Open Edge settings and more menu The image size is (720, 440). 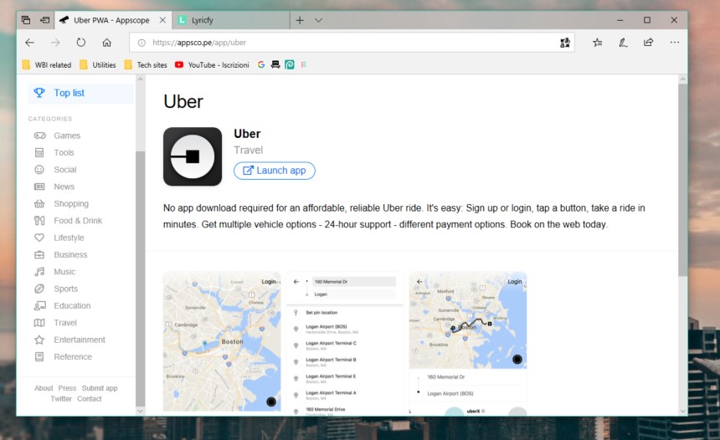pos(674,43)
